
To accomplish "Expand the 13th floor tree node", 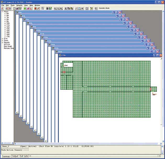I will [x=5, y=29].
